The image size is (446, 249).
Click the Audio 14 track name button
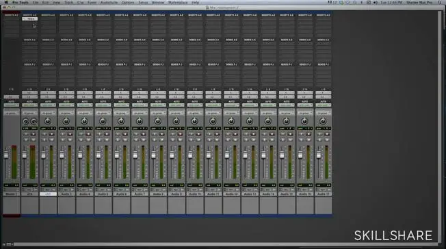click(268, 194)
